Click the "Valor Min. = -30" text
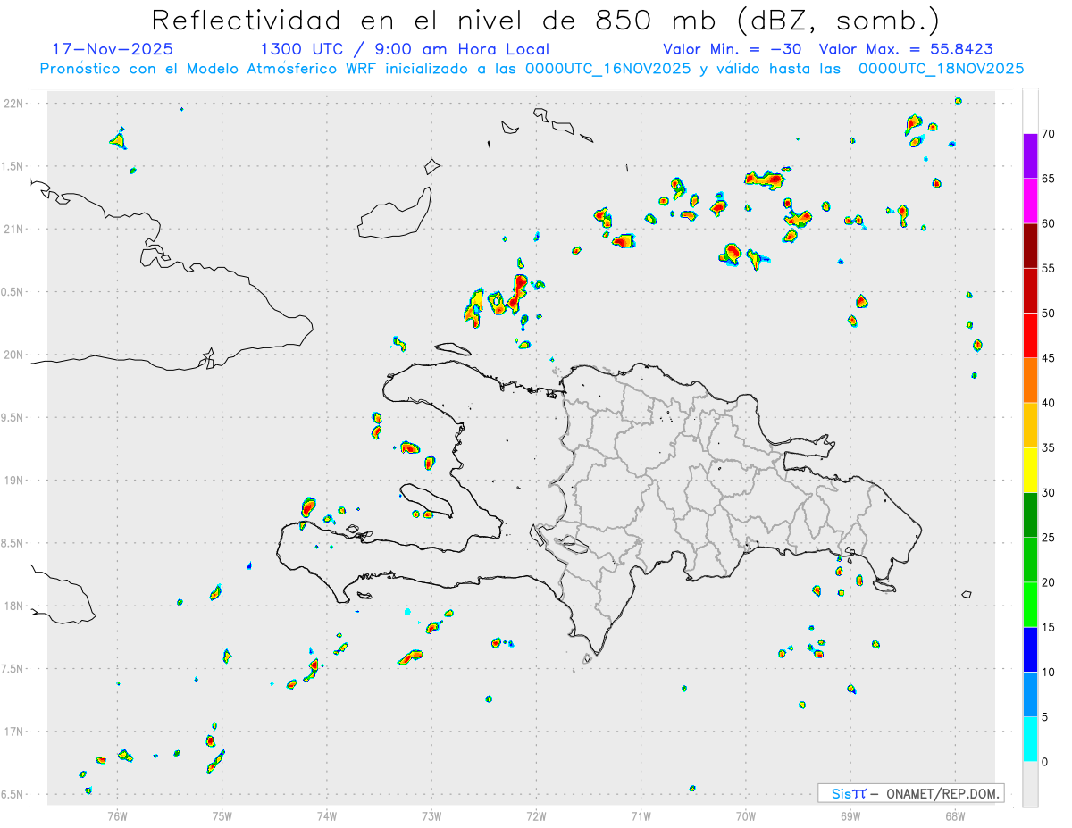Viewport: 1072px width, 828px height. tap(732, 49)
